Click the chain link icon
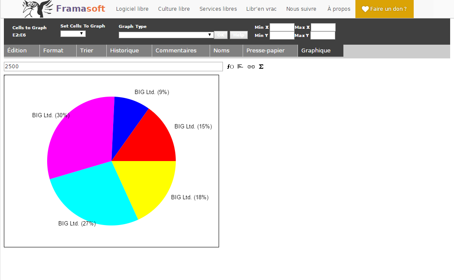Image resolution: width=454 pixels, height=280 pixels. point(251,67)
